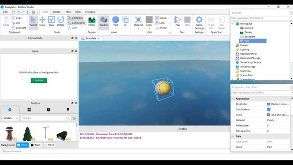293x165 pixels.
Task: Open the Toolbox creations lightbulb tab
Action: 68,110
